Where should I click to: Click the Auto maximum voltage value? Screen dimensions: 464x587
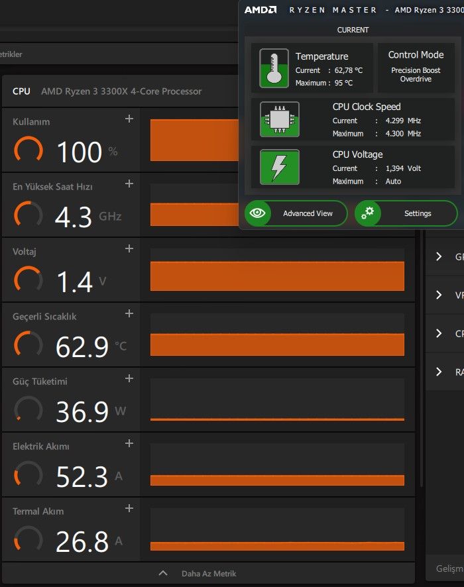pyautogui.click(x=393, y=182)
